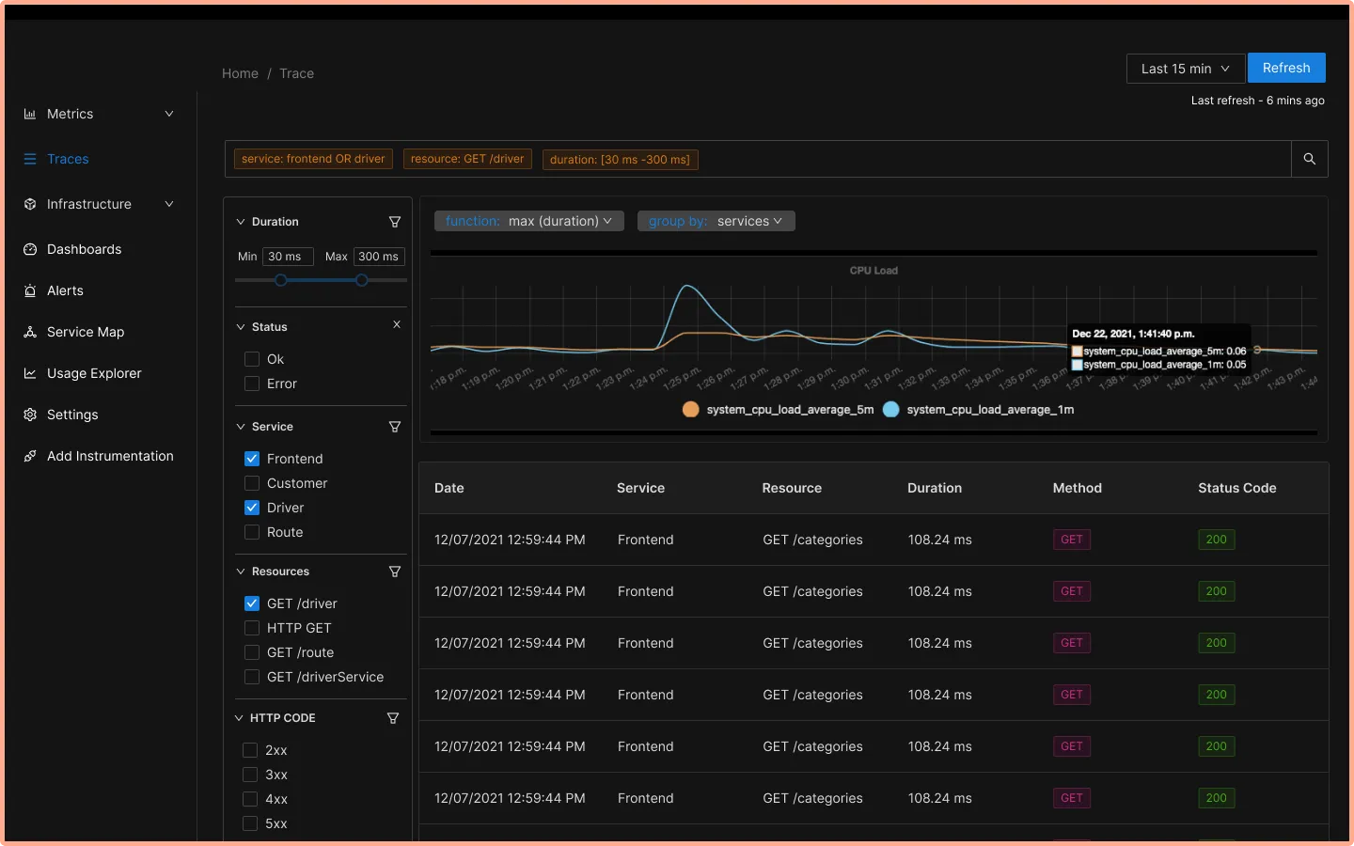Check the Ok status checkbox

[x=252, y=359]
